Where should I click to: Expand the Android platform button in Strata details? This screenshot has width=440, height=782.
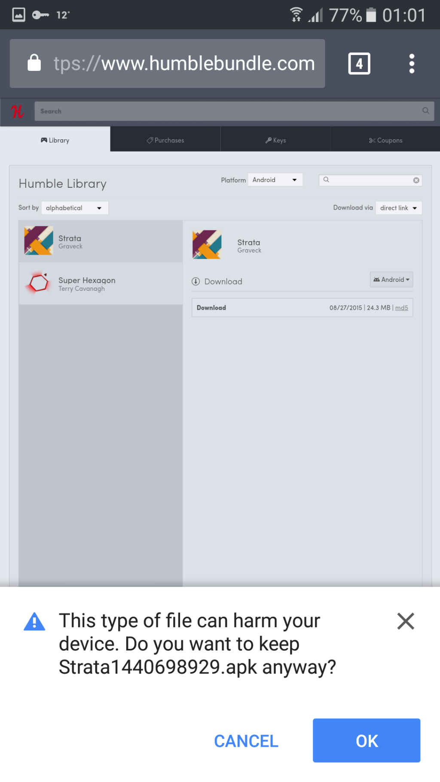tap(391, 280)
